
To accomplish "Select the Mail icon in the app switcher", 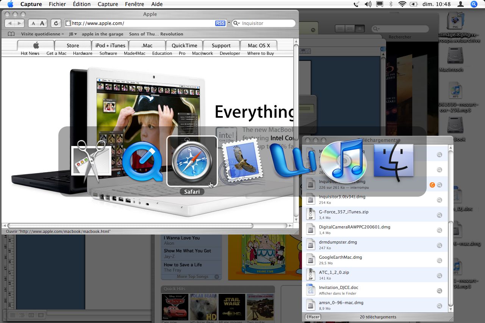I will (242, 161).
